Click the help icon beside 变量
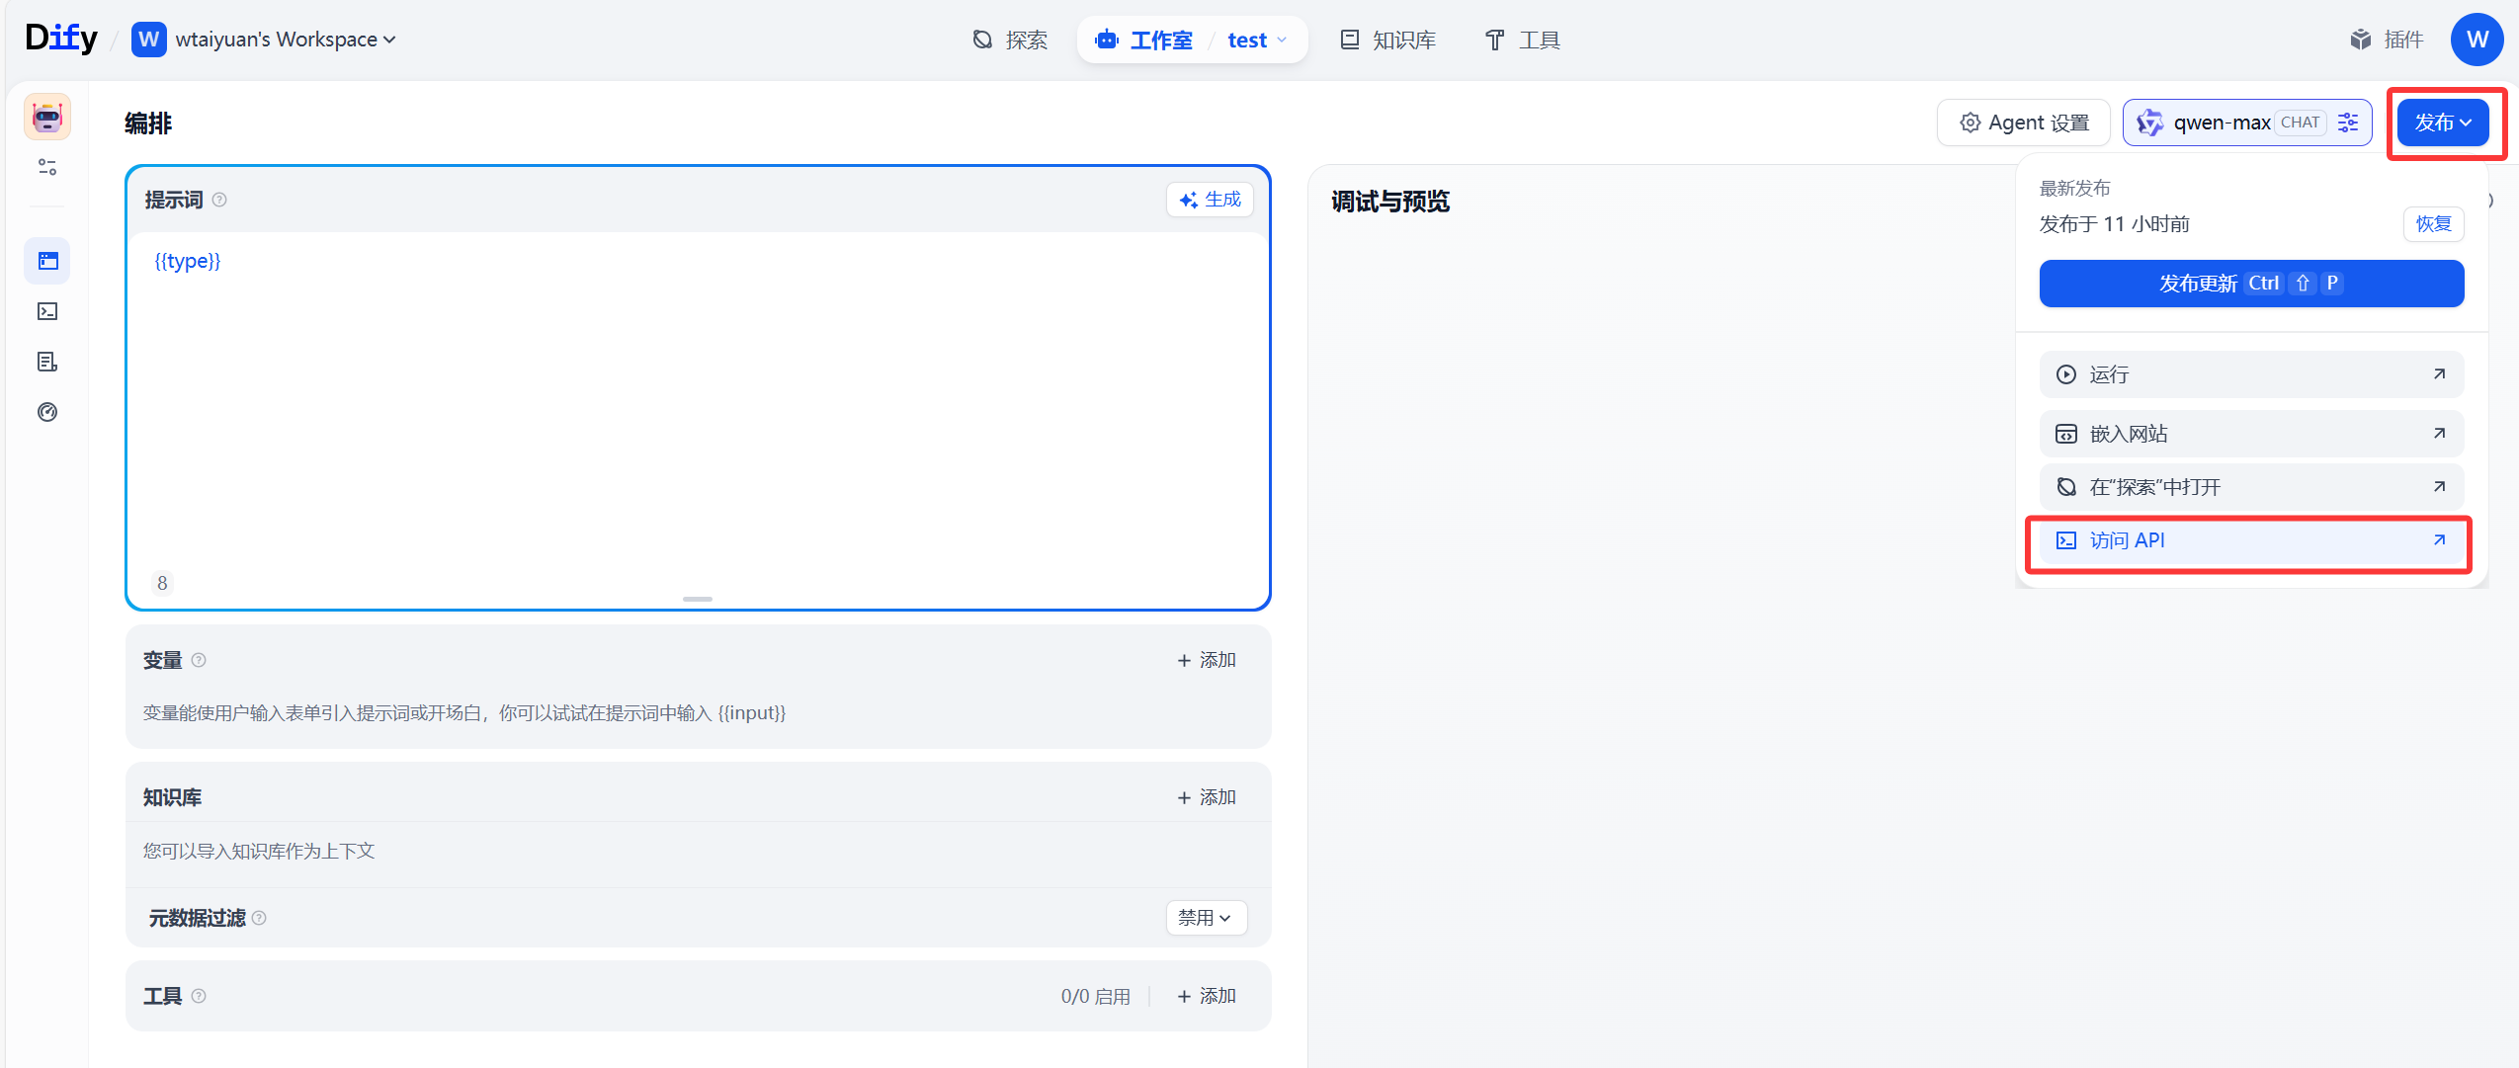The image size is (2519, 1068). click(199, 660)
